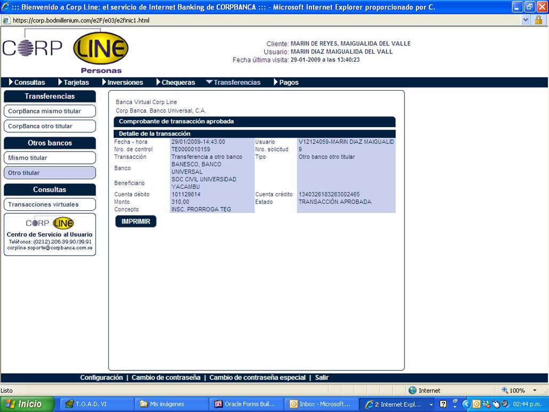The image size is (549, 412).
Task: Open the Internet Explorer taskbar group
Action: click(397, 404)
